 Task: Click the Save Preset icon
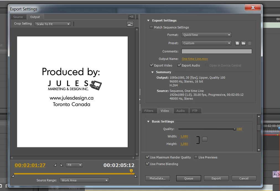click(237, 43)
